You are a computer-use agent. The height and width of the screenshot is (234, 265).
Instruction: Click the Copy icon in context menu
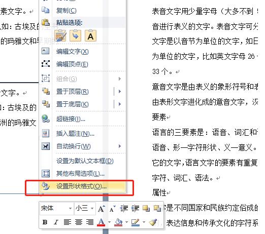click(x=46, y=10)
